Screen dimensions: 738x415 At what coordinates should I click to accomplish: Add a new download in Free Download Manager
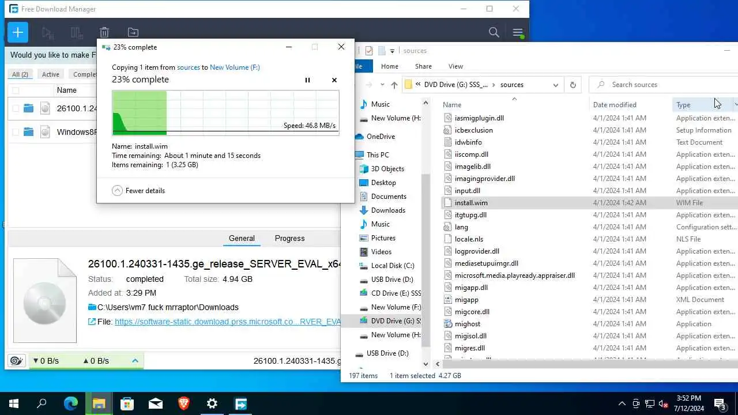(18, 32)
